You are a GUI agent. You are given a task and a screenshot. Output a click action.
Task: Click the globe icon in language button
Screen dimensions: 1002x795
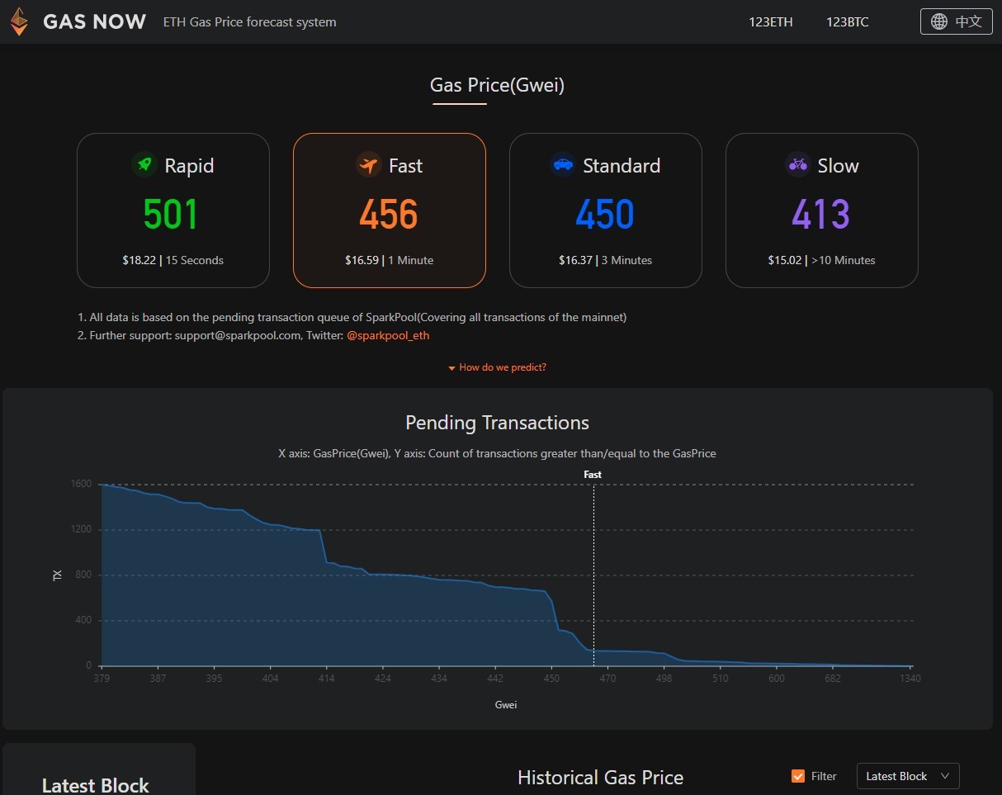click(x=939, y=21)
